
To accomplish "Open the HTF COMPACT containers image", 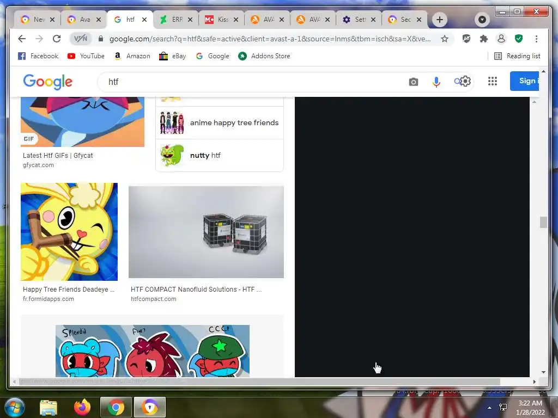I will [206, 232].
